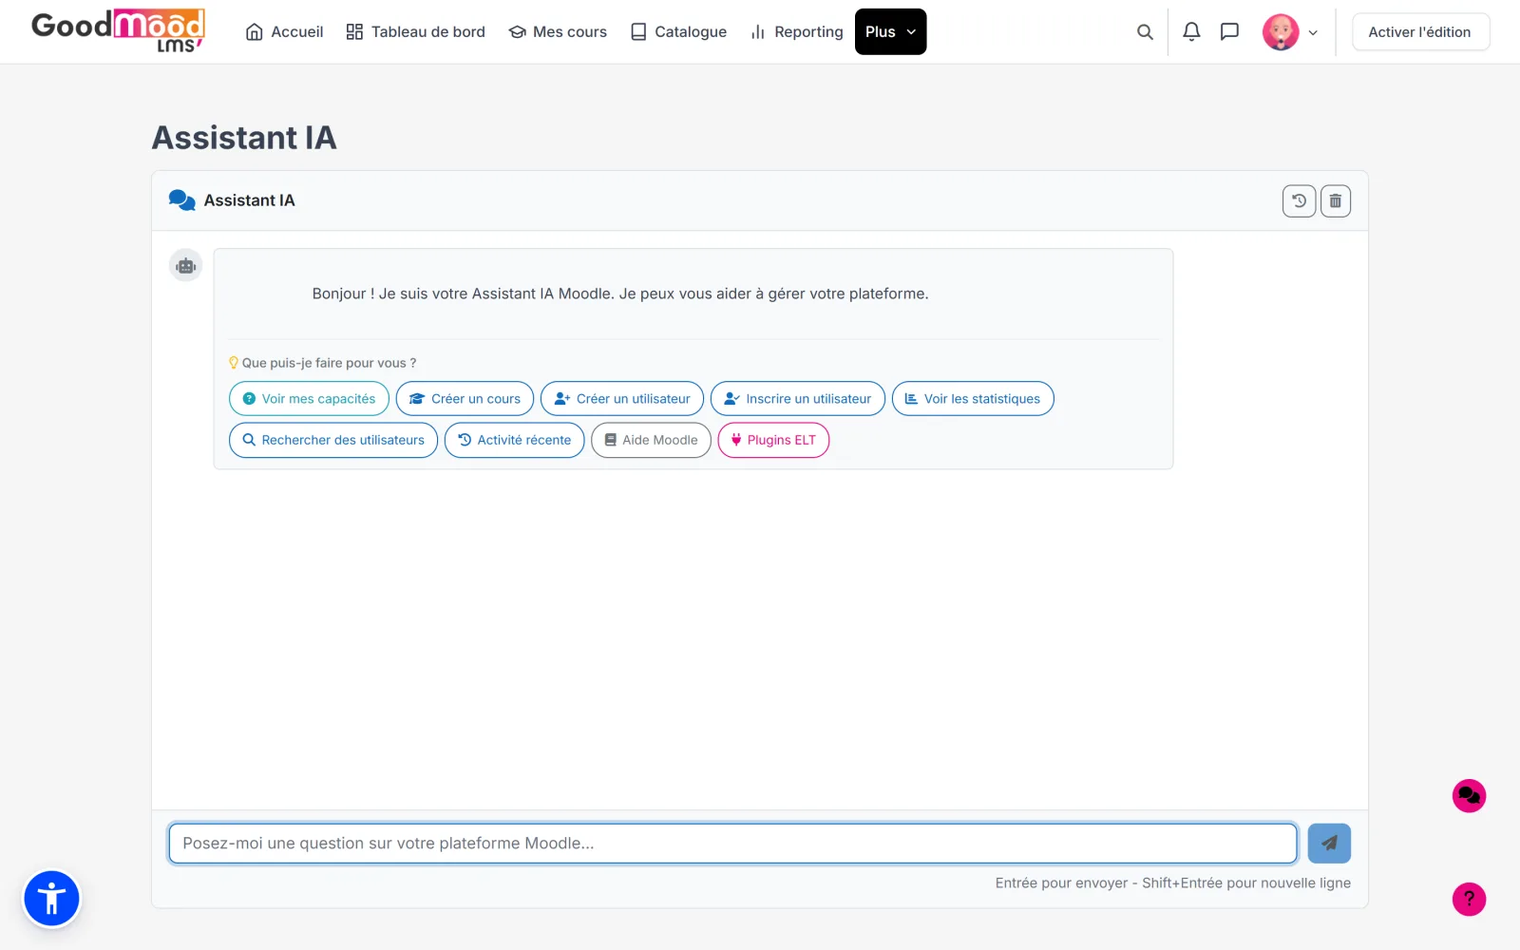Select Rechercher des utilisateurs chip
The height and width of the screenshot is (950, 1520).
coord(333,440)
